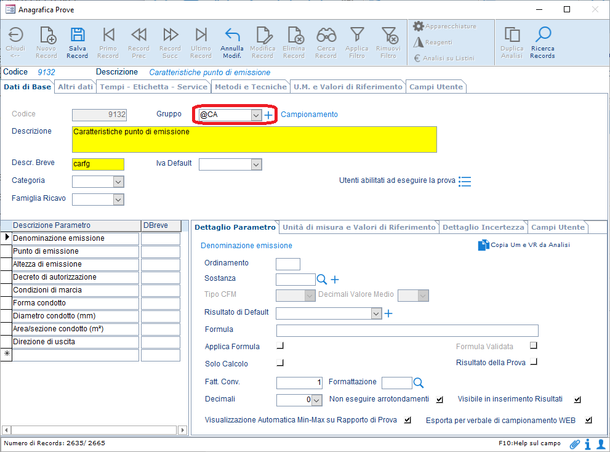610x452 pixels.
Task: Remove filter with Rimuovi Filtro icon
Action: (x=388, y=42)
